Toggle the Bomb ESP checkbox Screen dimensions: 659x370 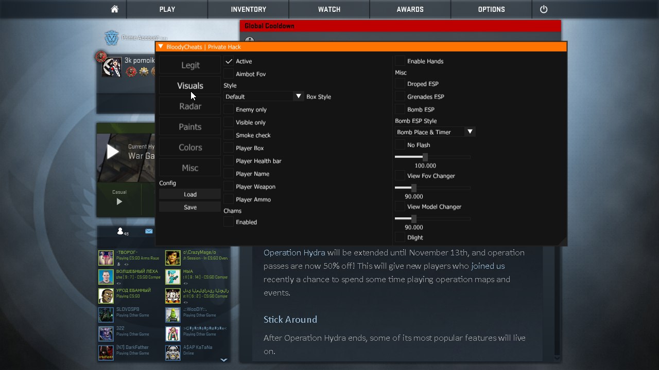(400, 109)
